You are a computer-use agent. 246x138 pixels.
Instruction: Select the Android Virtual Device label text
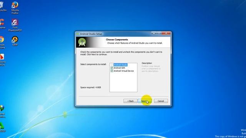[x=124, y=71]
